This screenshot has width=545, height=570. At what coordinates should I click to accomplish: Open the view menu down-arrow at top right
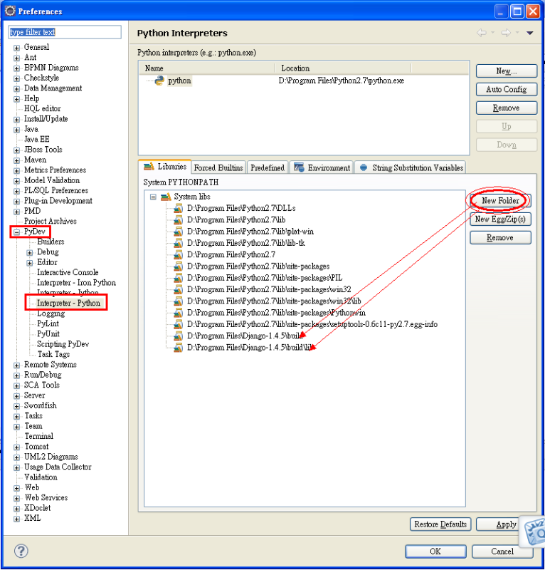point(530,33)
